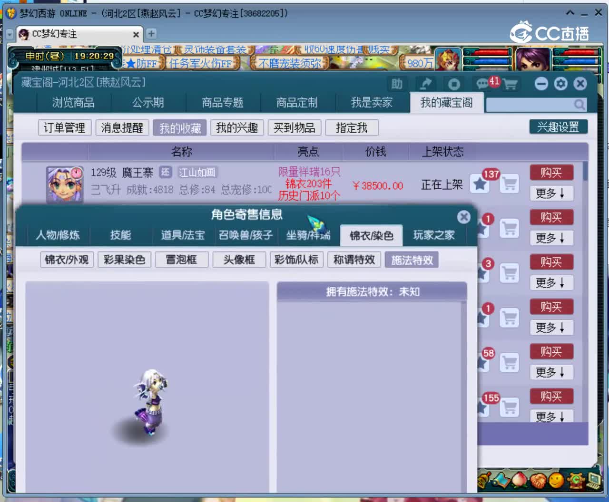Click 购买 in row with badge 58
The width and height of the screenshot is (609, 502).
tap(551, 351)
